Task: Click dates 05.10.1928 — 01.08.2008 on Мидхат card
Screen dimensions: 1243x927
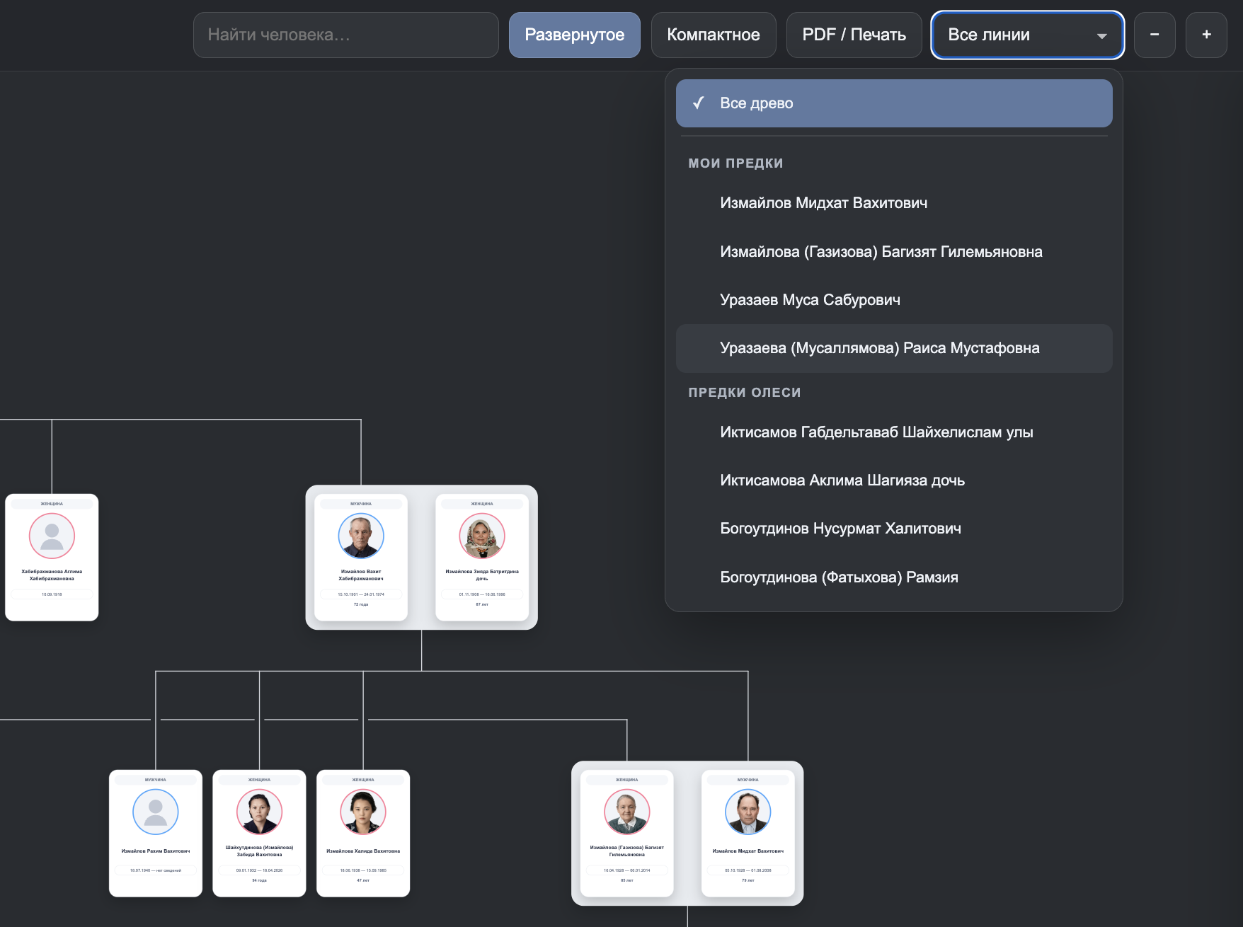Action: click(748, 870)
